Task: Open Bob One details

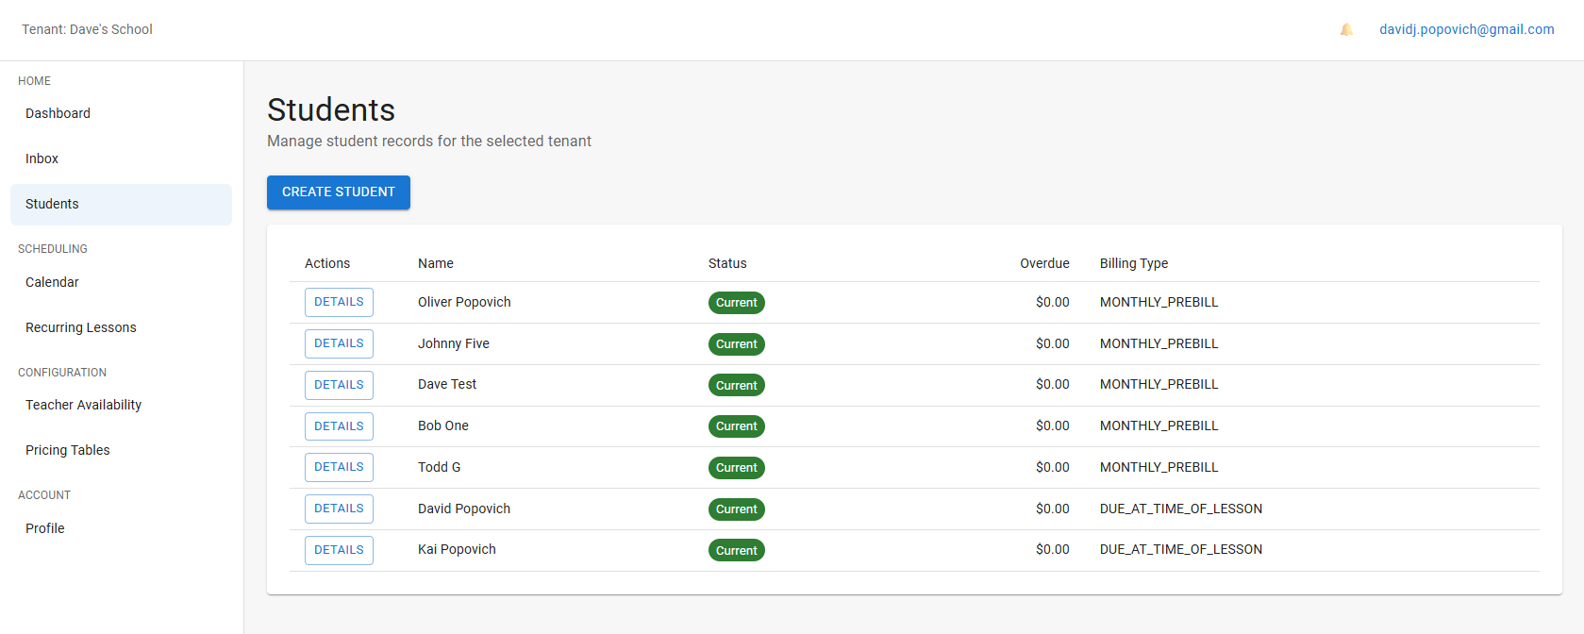Action: click(339, 426)
